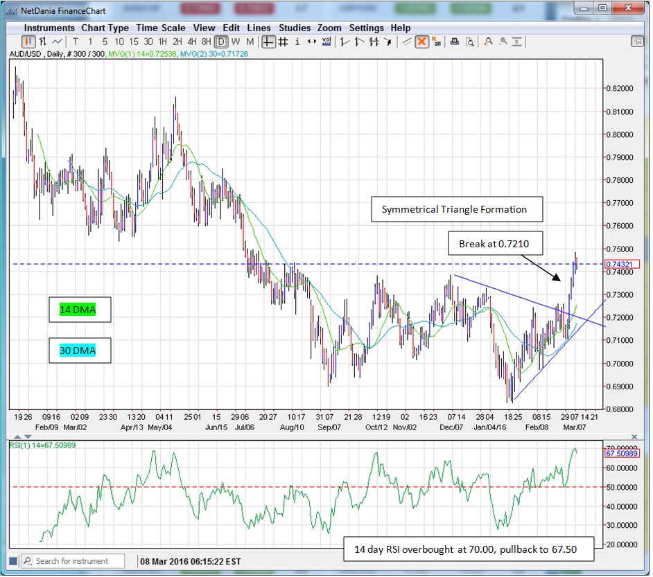Click the 30 DMA legend box
Screen dimensions: 653x577
click(x=80, y=350)
